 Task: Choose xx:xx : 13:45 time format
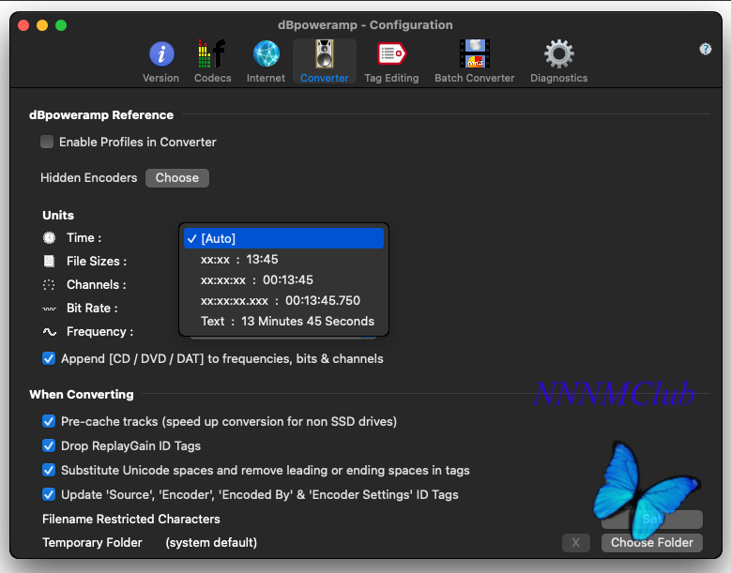coord(283,259)
